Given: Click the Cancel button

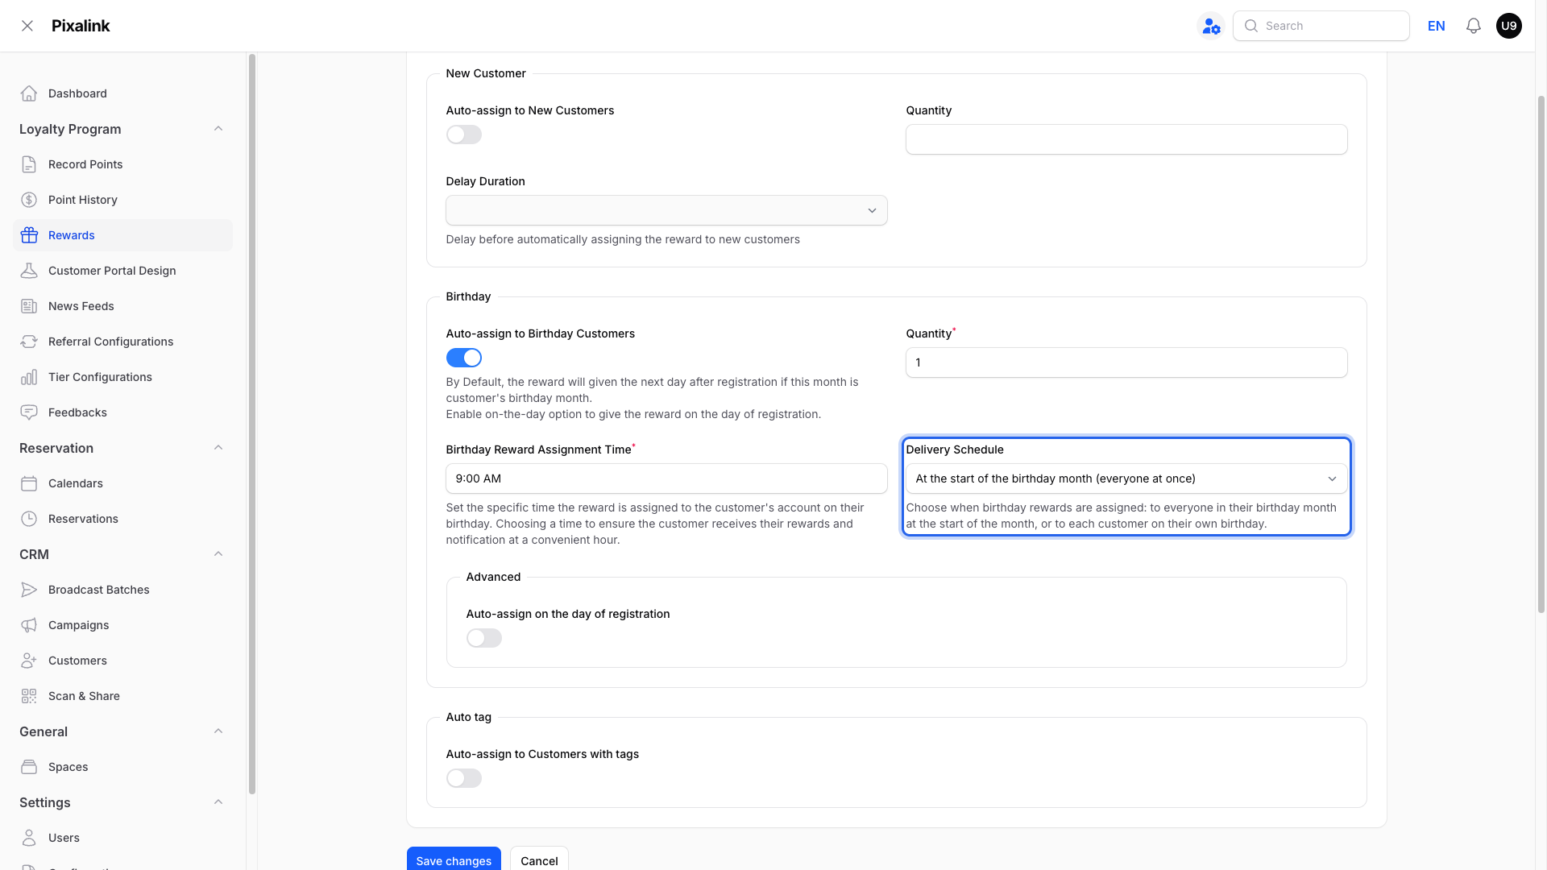Looking at the screenshot, I should (x=539, y=860).
